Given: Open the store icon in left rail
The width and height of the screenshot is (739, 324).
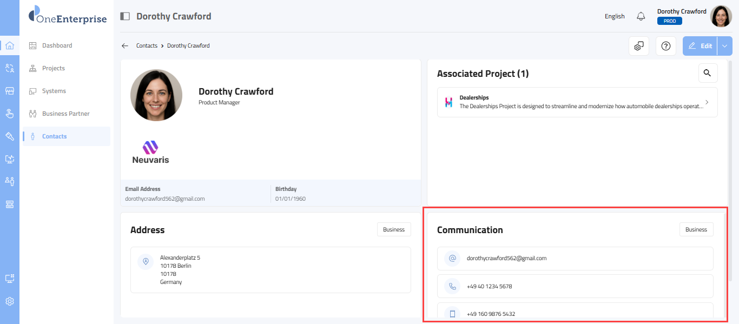Looking at the screenshot, I should coord(10,91).
